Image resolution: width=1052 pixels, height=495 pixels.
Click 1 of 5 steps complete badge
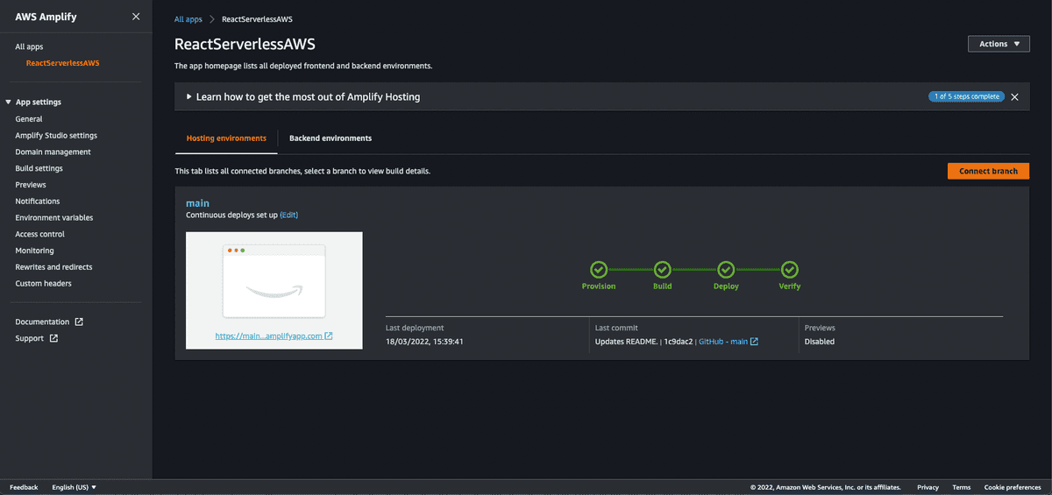click(966, 96)
